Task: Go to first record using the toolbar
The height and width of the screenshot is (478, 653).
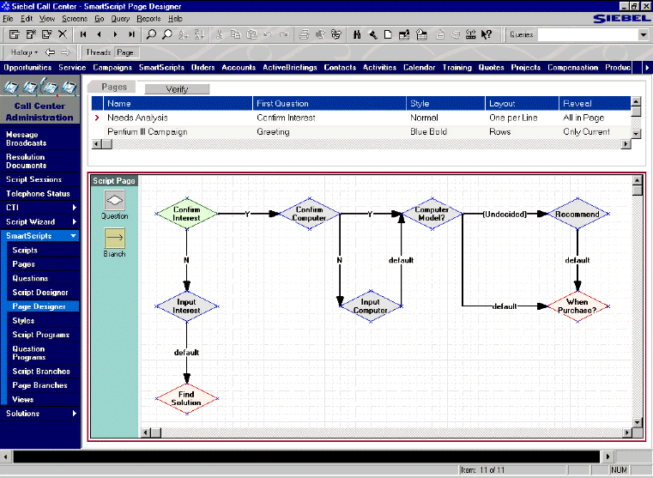Action: coord(84,35)
